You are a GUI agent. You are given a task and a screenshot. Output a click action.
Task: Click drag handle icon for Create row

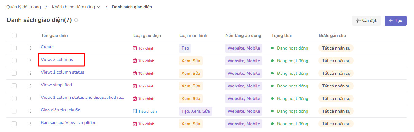point(30,48)
